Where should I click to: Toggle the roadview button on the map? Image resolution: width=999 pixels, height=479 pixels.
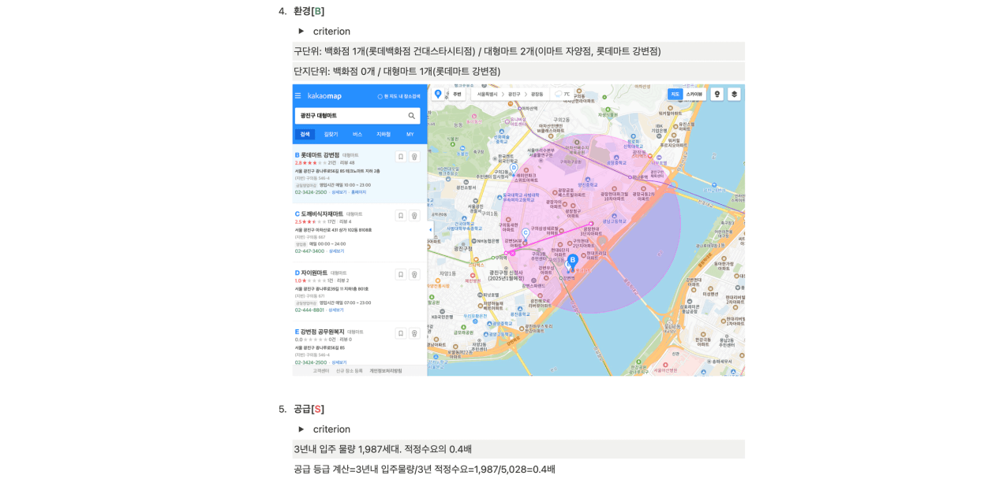[x=717, y=94]
